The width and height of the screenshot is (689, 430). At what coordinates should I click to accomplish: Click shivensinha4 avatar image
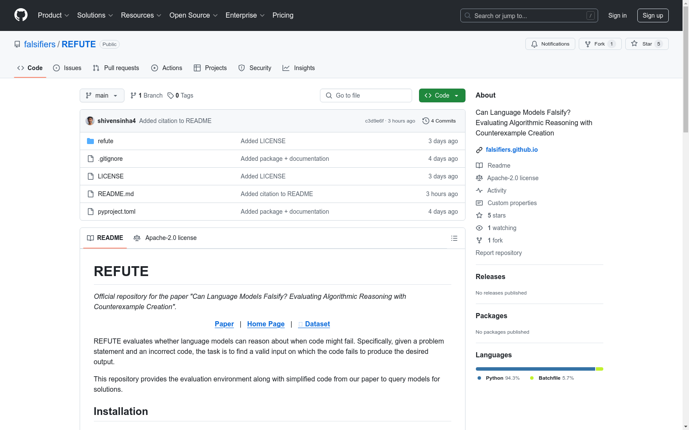point(90,121)
